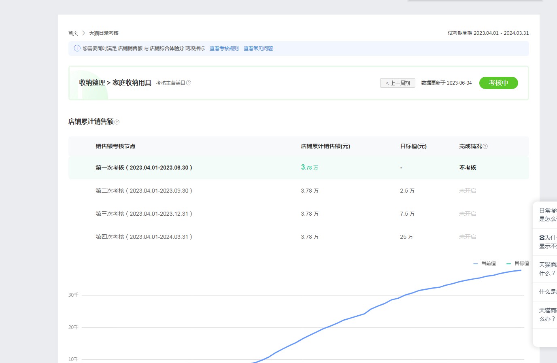Click the breadcrumb chevron after 首页
This screenshot has height=363, width=557.
[83, 33]
